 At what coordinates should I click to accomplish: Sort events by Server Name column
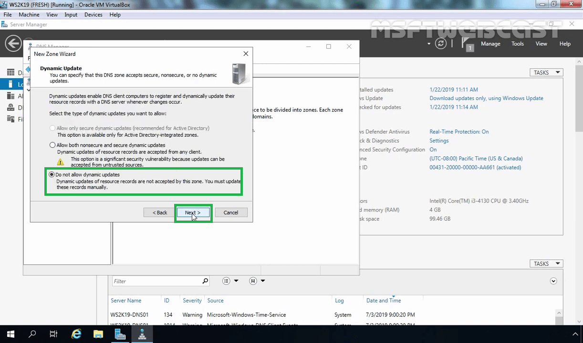click(x=126, y=301)
